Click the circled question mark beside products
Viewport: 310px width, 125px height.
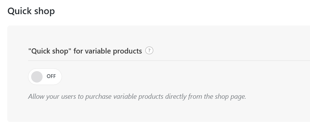tap(149, 50)
